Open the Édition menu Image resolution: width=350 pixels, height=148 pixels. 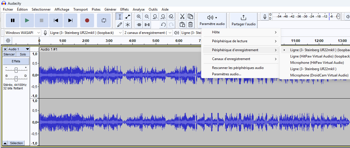point(22,9)
